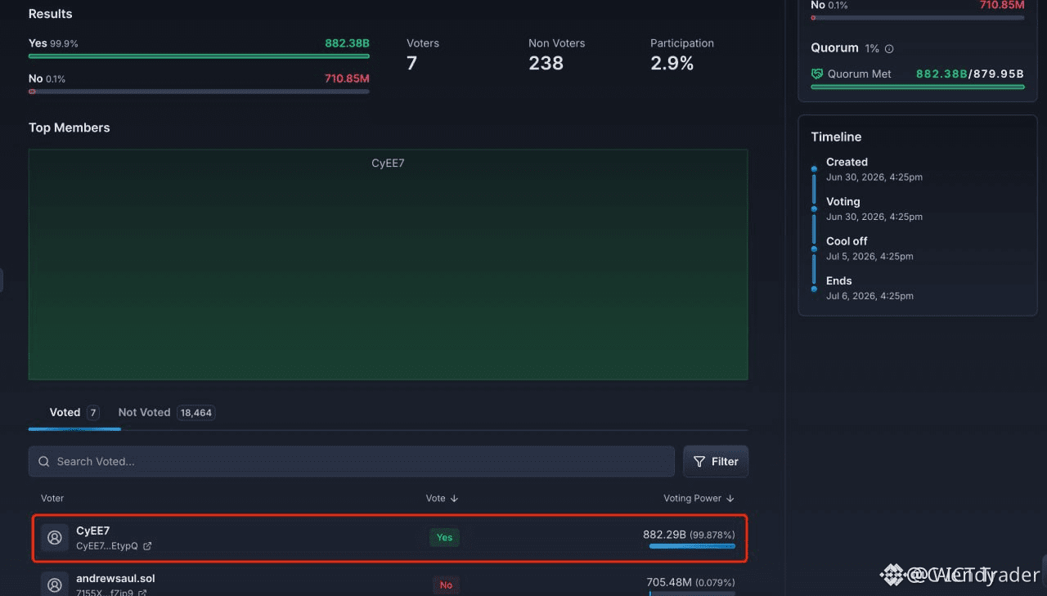
Task: Switch to the Not Voted tab
Action: [x=166, y=413]
